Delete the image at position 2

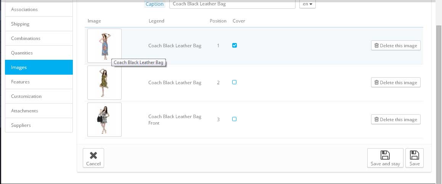[396, 83]
